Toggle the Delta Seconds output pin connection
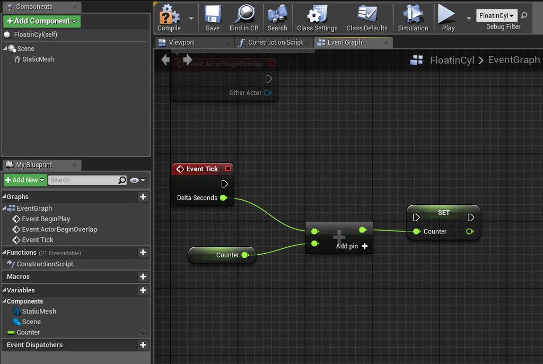This screenshot has height=364, width=543. (223, 197)
